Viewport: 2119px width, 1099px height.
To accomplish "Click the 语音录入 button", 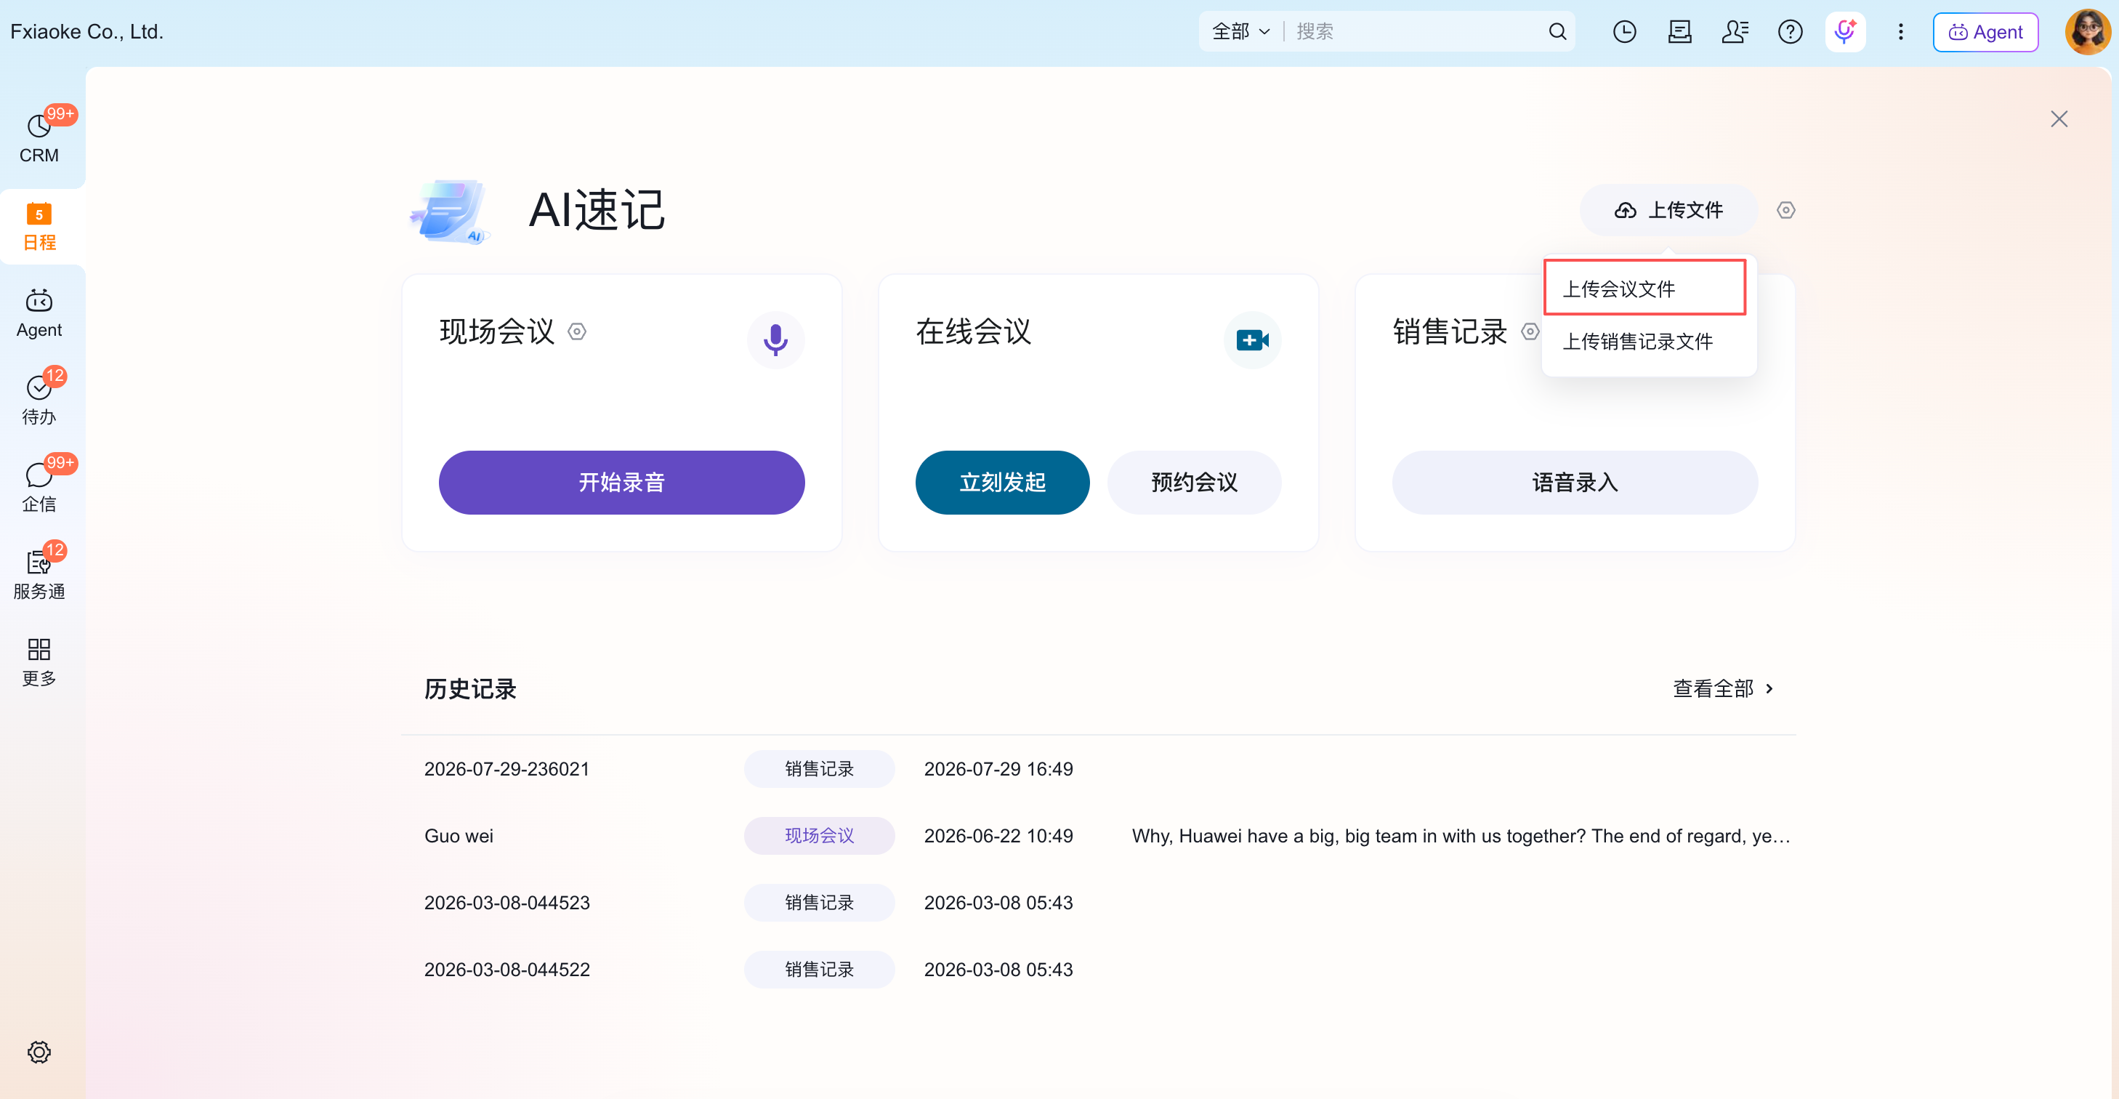I will coord(1575,482).
